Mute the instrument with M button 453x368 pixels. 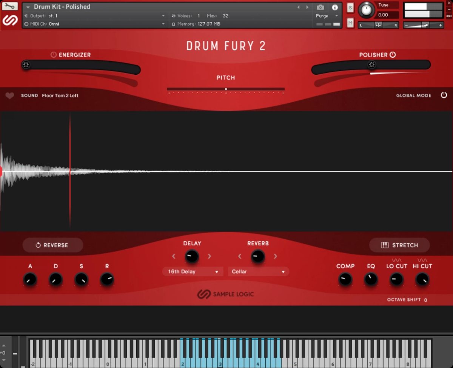click(x=350, y=23)
